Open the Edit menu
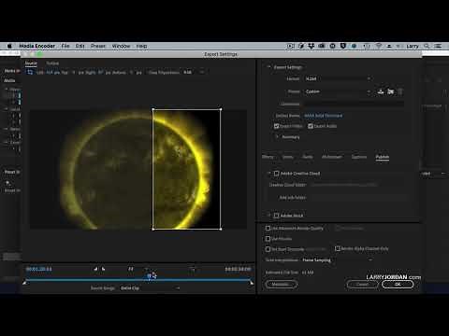The image size is (449, 336). click(x=80, y=46)
